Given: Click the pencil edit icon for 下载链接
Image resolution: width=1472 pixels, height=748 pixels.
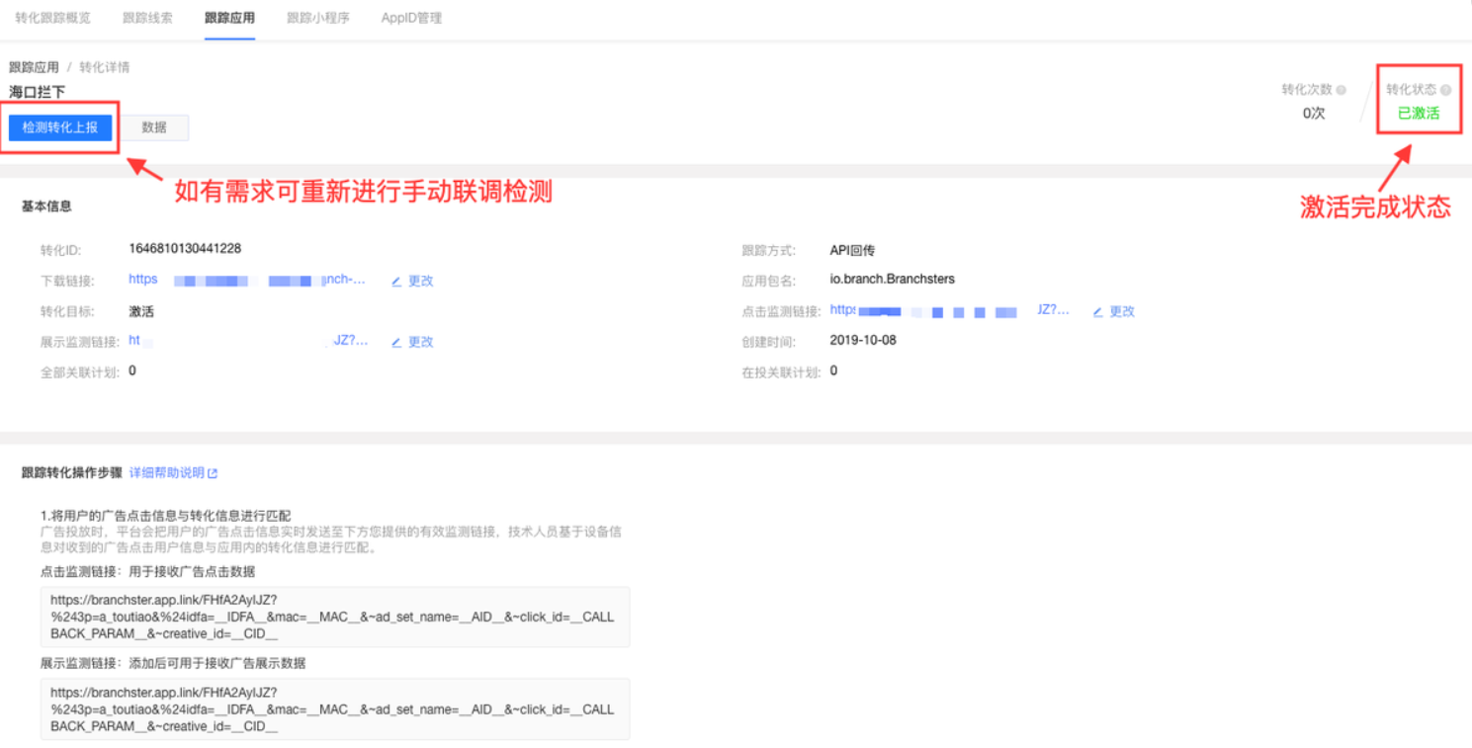Looking at the screenshot, I should pyautogui.click(x=396, y=282).
